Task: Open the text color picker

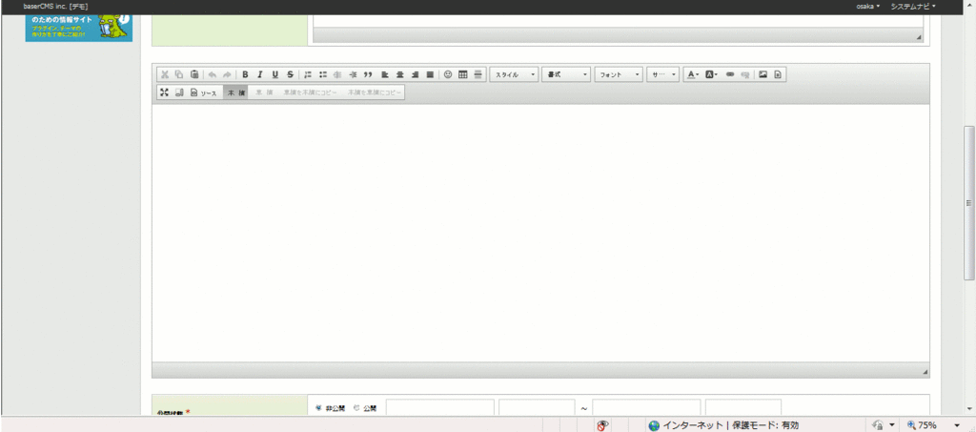Action: (x=693, y=74)
